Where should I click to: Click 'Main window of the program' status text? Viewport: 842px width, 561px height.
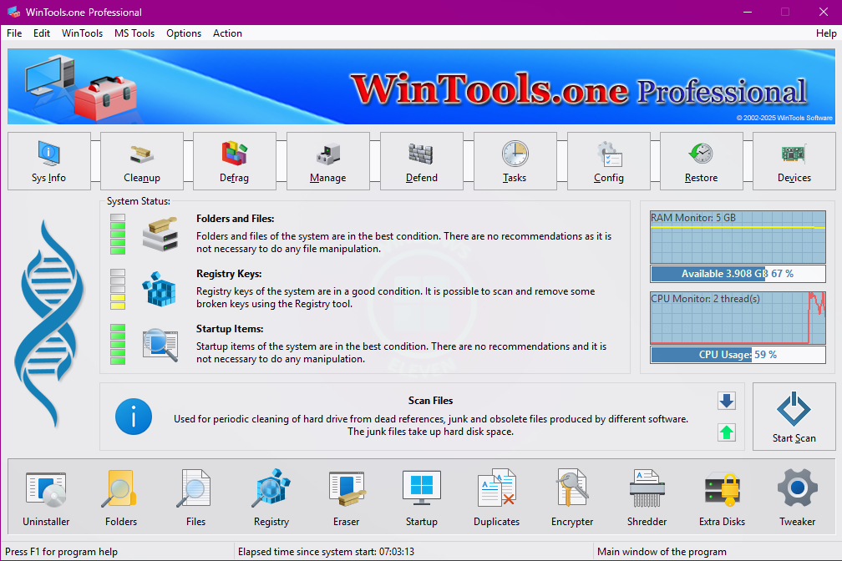click(662, 552)
